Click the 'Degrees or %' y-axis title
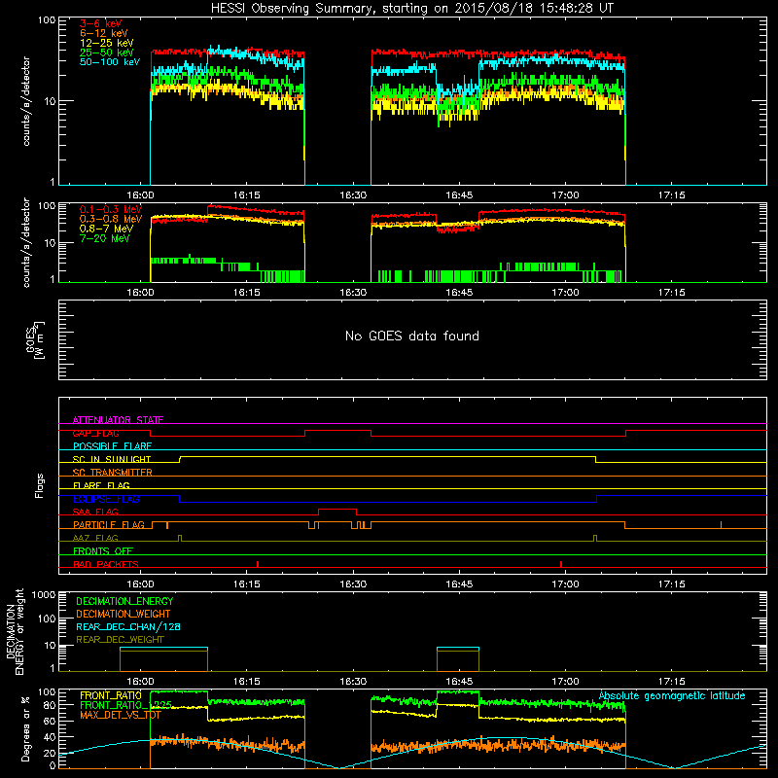Screen dimensions: 778x778 click(25, 728)
